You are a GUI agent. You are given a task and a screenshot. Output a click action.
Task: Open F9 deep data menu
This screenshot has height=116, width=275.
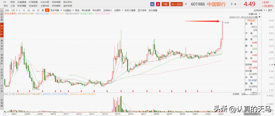point(5,2)
